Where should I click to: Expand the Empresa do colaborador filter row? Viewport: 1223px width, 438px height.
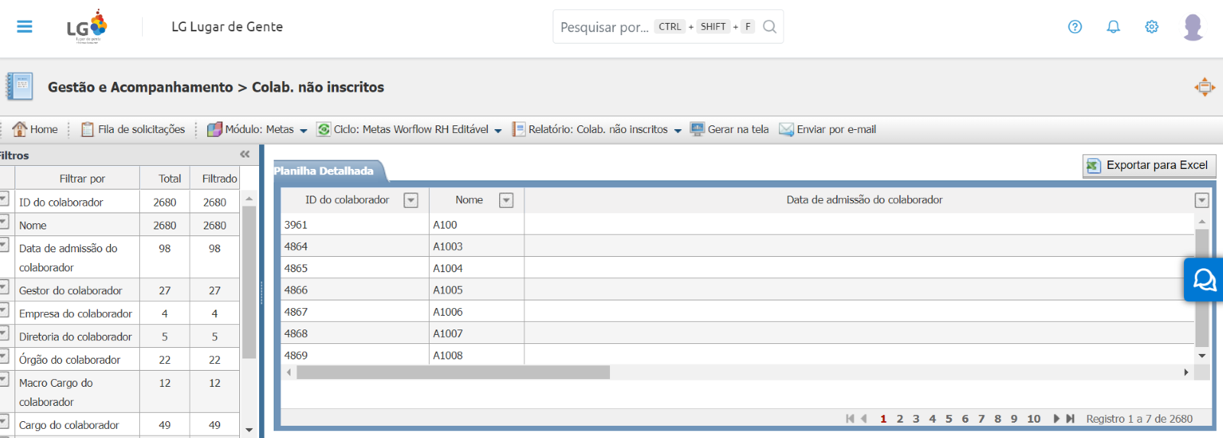pyautogui.click(x=4, y=310)
